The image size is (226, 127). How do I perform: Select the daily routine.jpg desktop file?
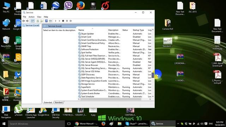[x=218, y=43]
